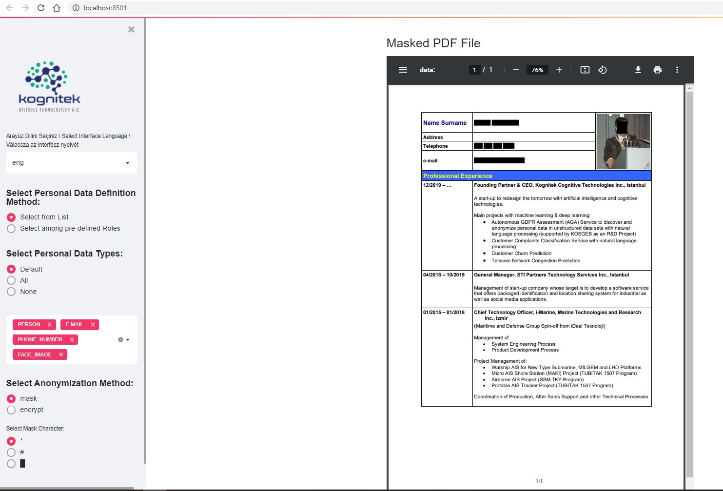Go forward in browser history

tap(25, 8)
